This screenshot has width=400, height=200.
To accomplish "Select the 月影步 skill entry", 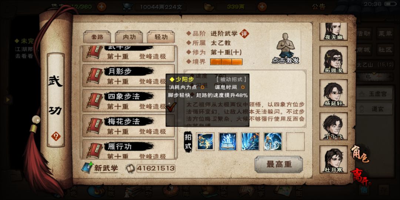I will pyautogui.click(x=129, y=76).
